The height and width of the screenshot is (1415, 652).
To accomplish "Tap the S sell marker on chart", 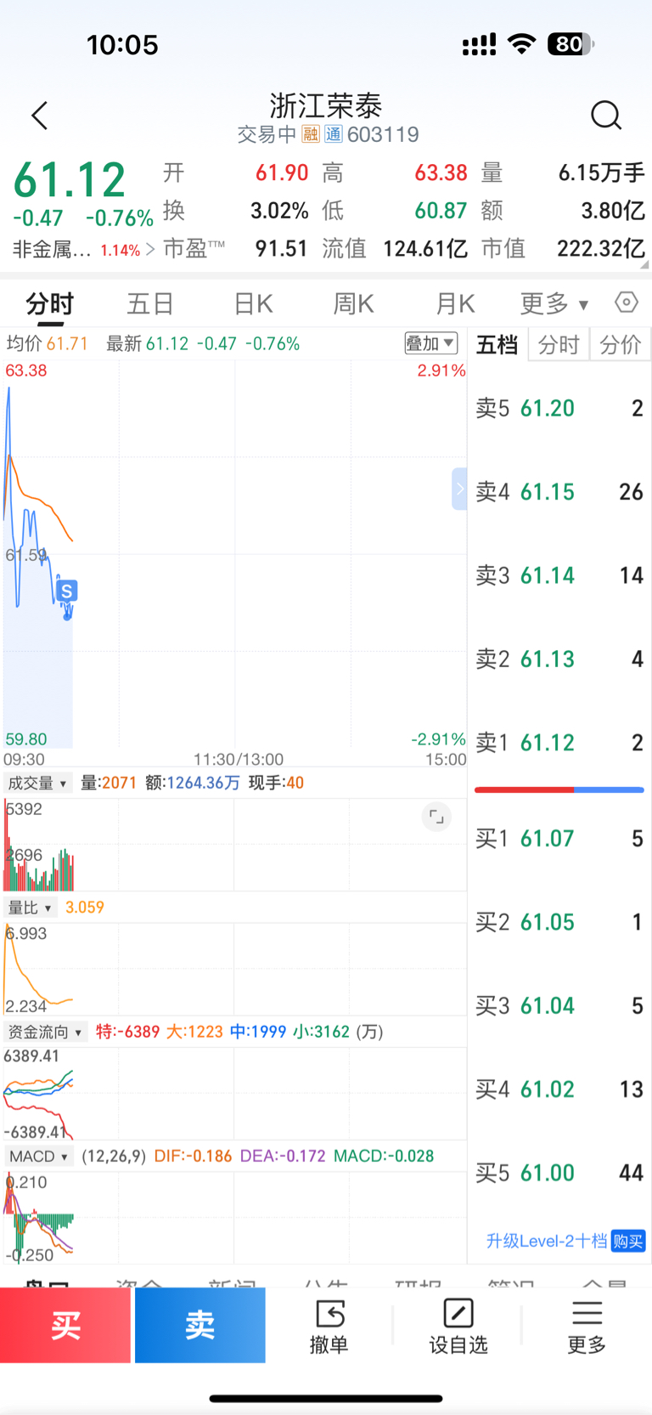I will 66,591.
